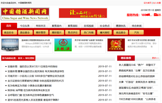The image size is (162, 103).
Task: Open 首页 link in breadcrumb path
Action: tap(20, 58)
